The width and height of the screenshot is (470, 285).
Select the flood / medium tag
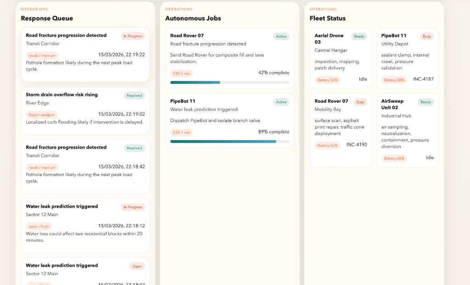pyautogui.click(x=42, y=115)
